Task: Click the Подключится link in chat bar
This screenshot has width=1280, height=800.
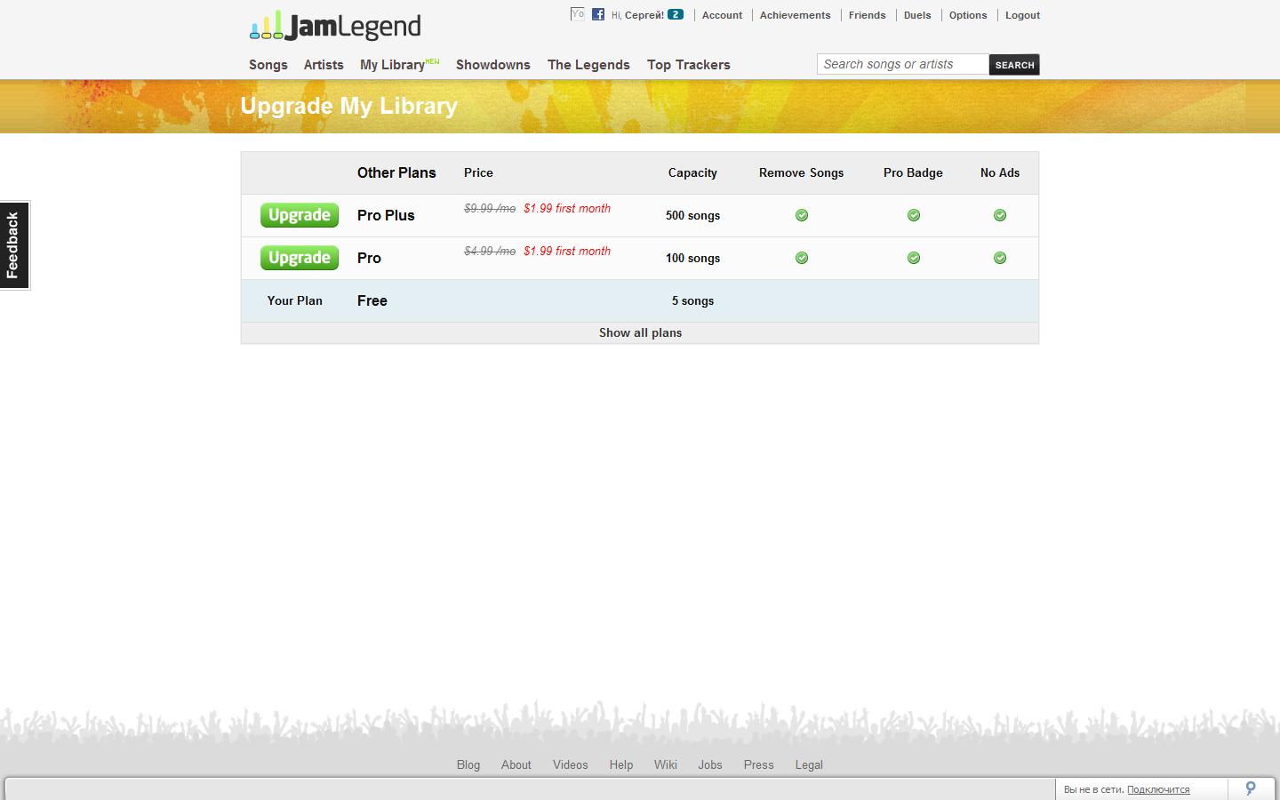Action: coord(1158,789)
